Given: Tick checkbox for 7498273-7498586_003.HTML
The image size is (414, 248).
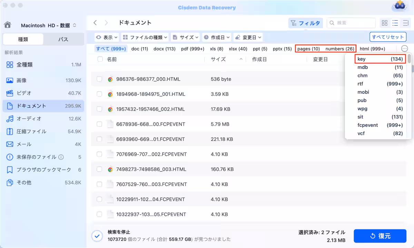Looking at the screenshot, I should [99, 169].
